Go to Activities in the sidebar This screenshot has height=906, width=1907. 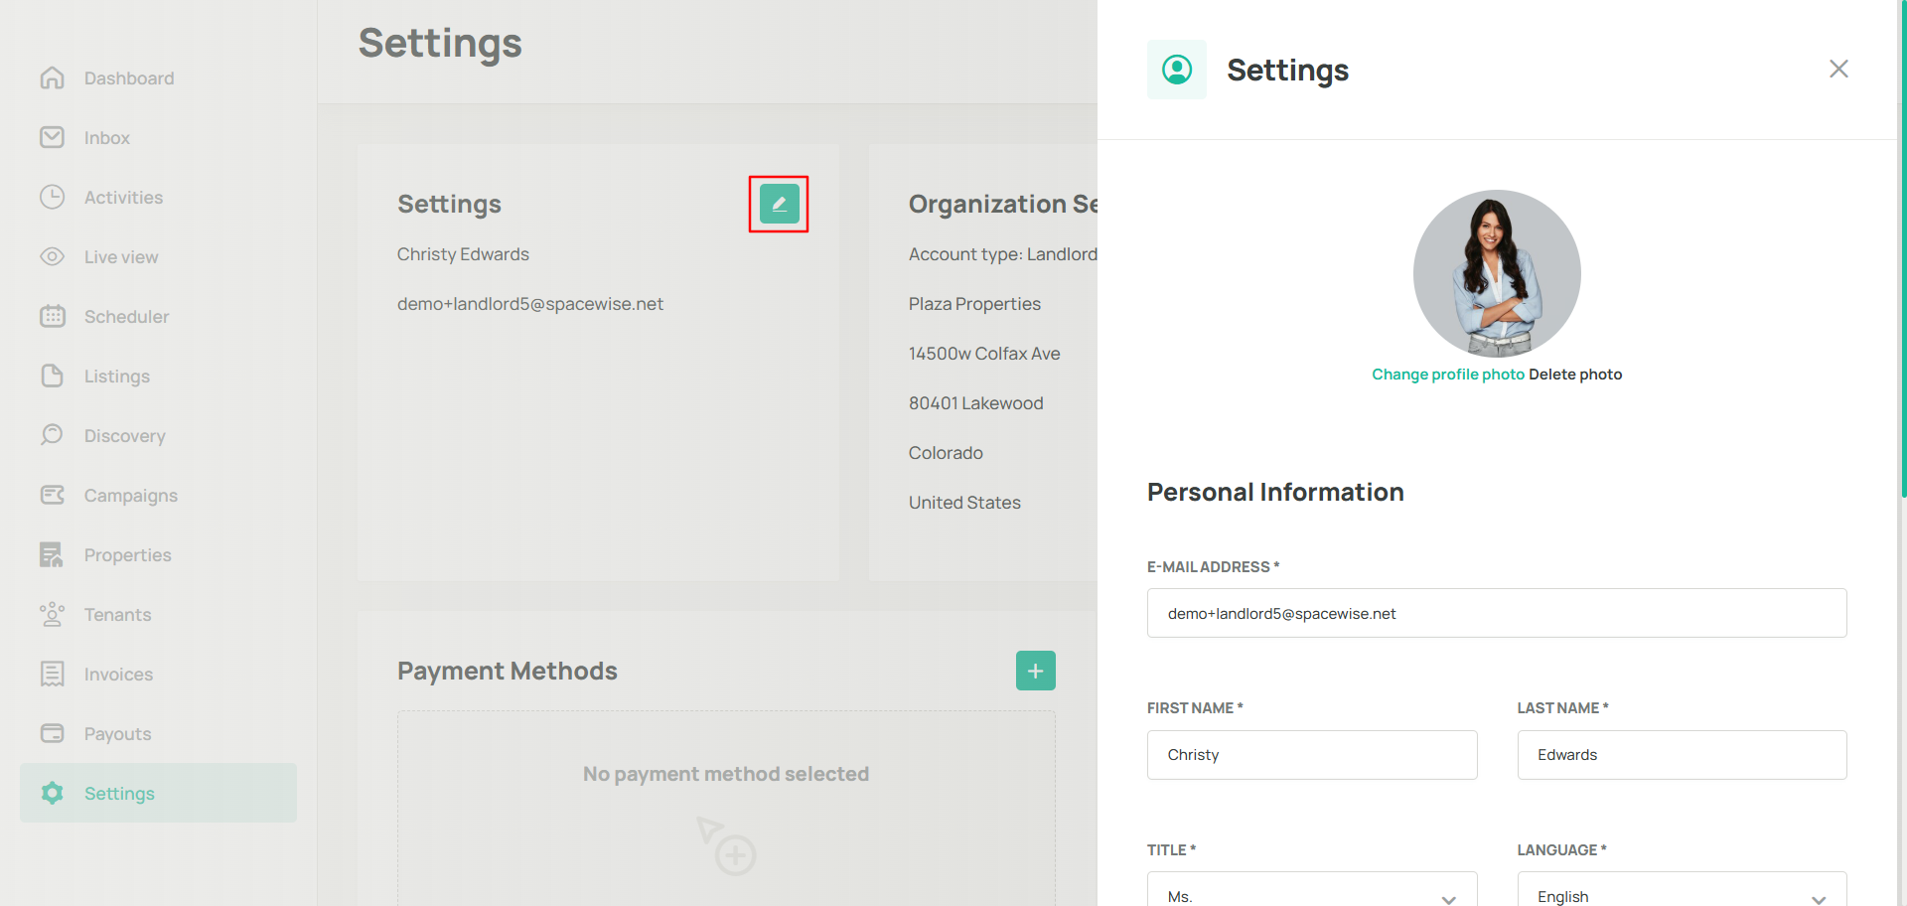point(123,198)
